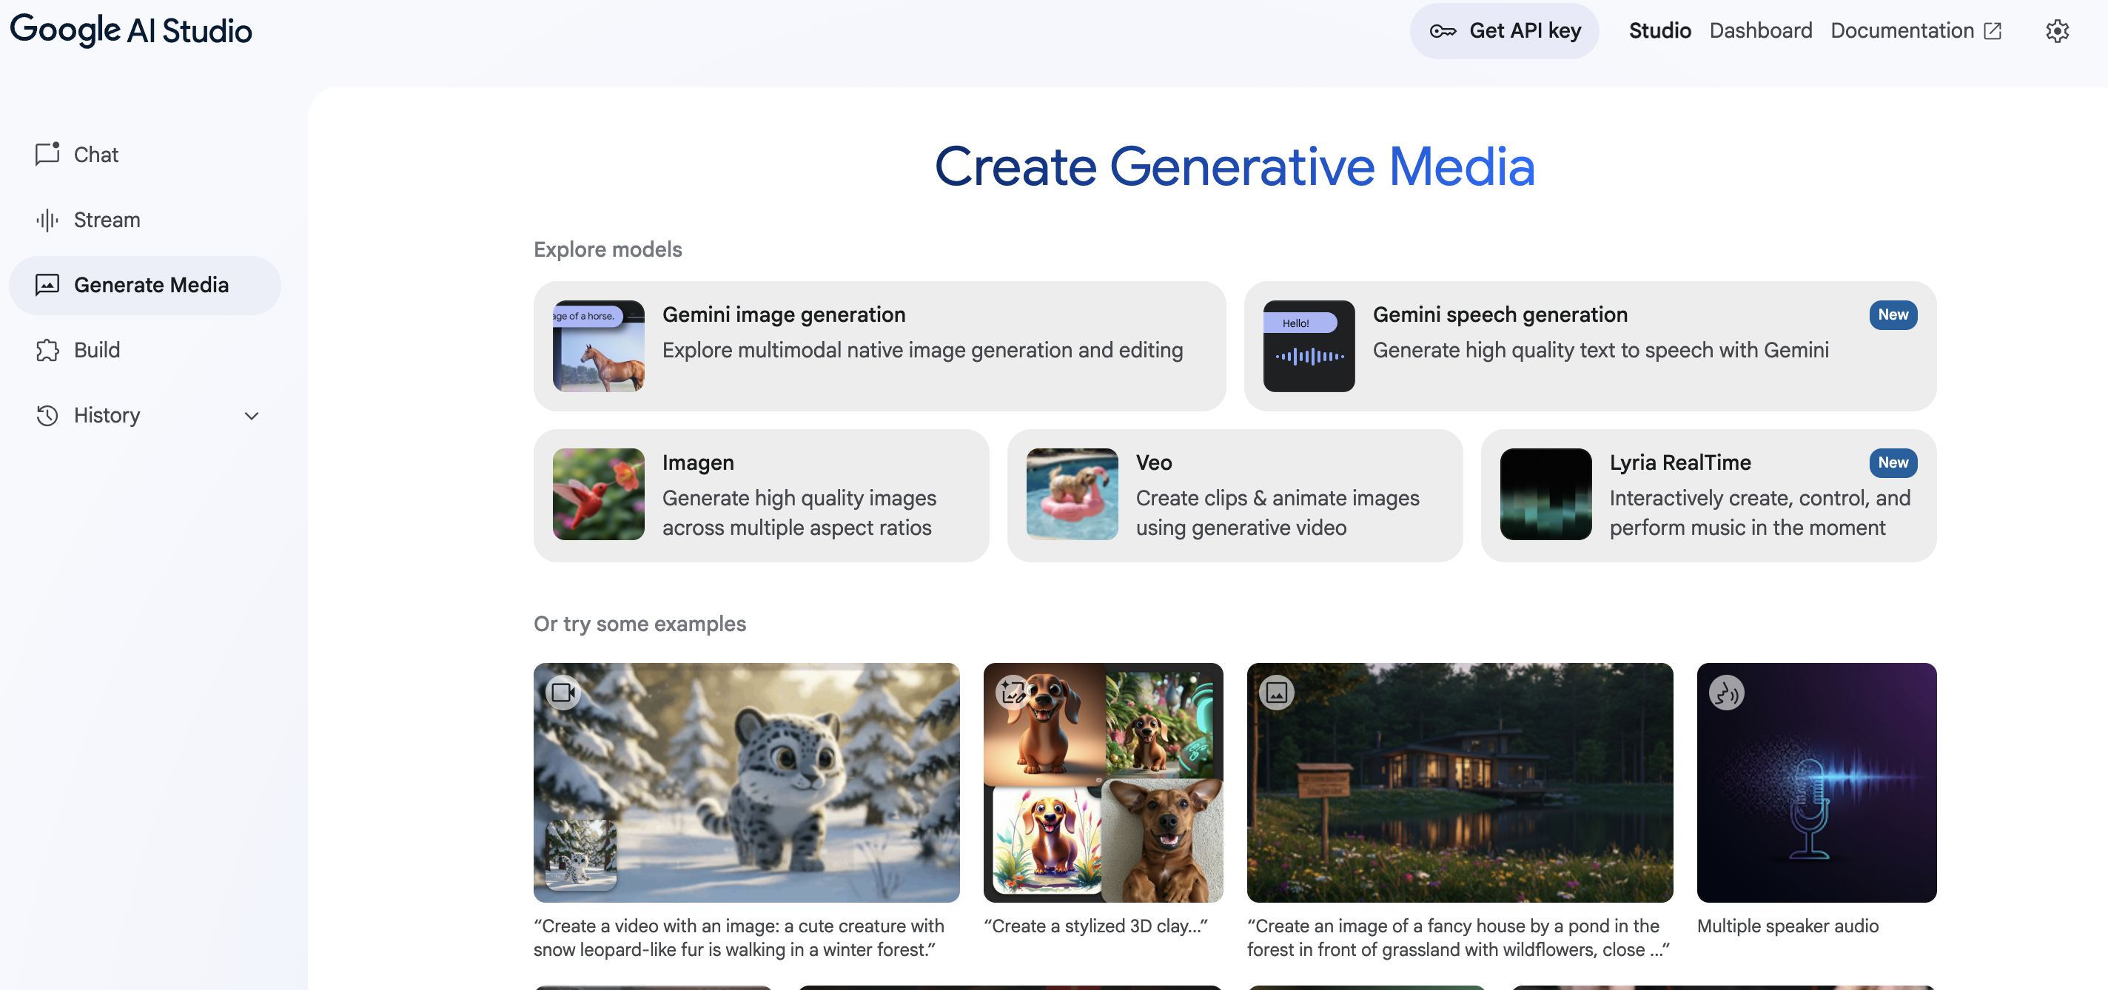
Task: Click the speech icon on audio example
Action: click(1726, 692)
